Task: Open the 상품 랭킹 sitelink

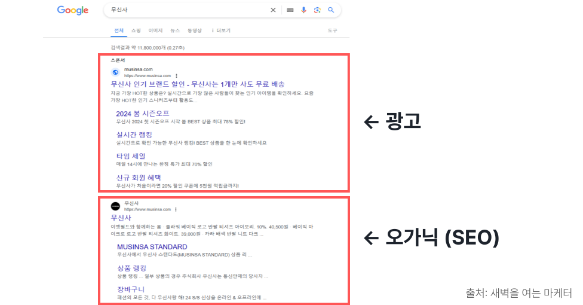Action: [131, 268]
